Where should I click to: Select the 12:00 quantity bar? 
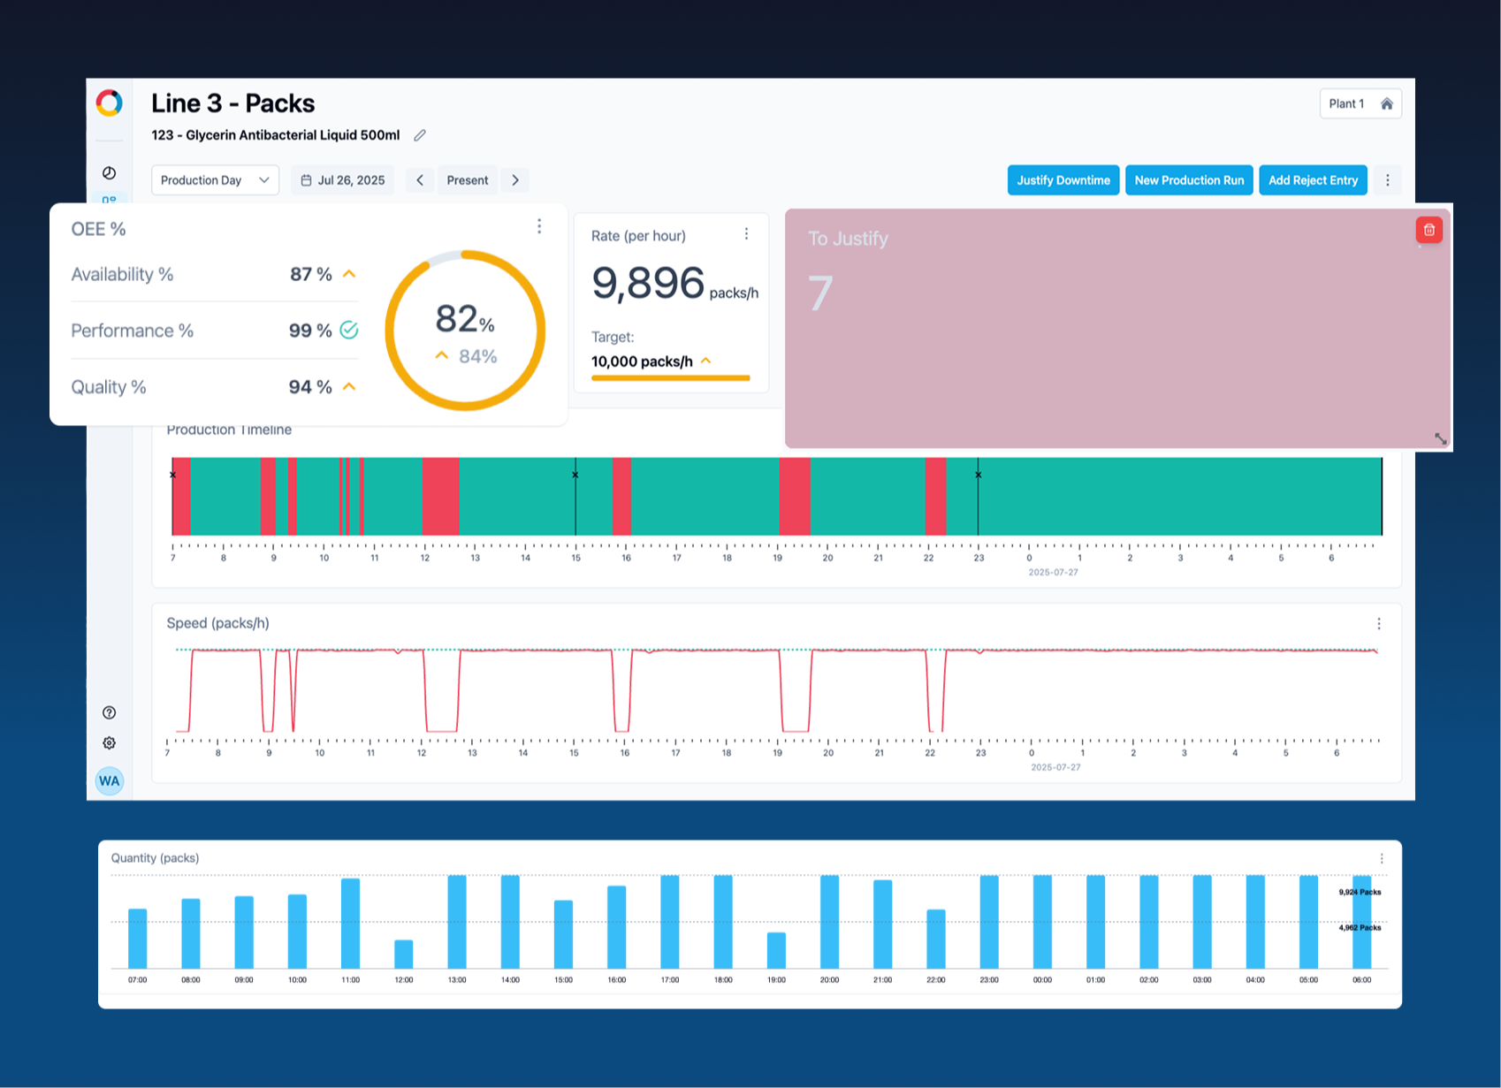[404, 955]
